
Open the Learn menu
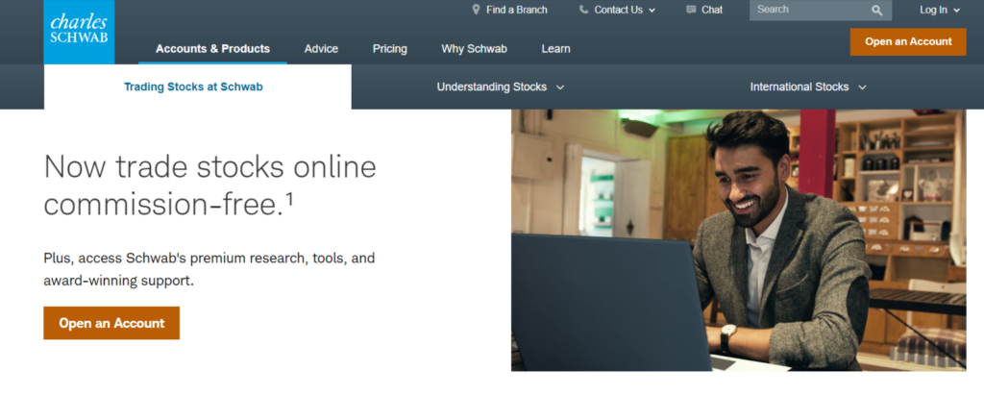tap(556, 48)
